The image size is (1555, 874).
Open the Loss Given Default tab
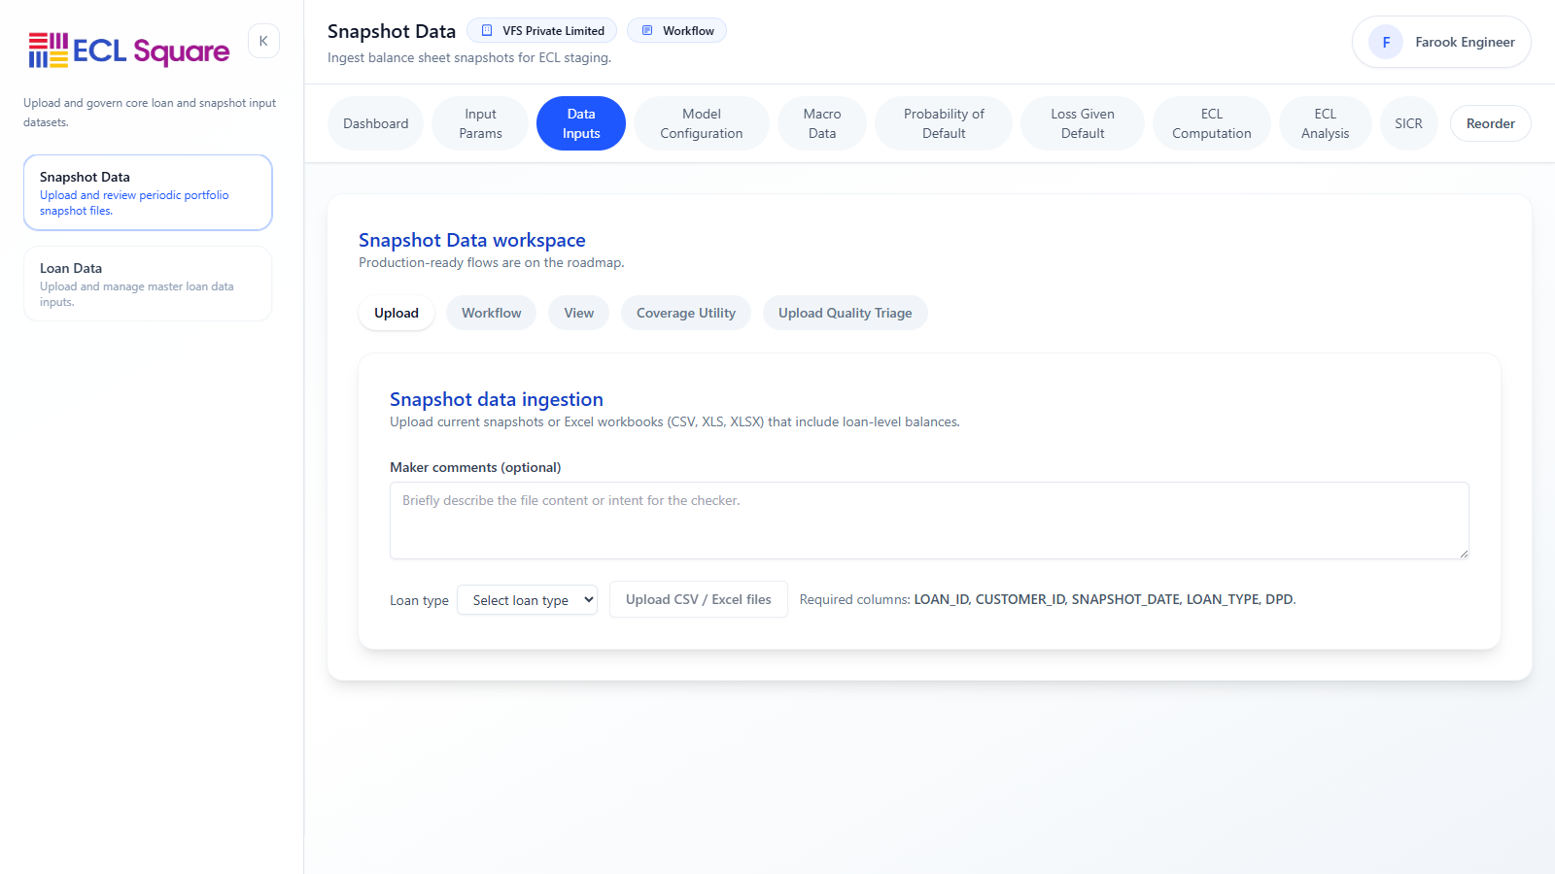pos(1083,123)
